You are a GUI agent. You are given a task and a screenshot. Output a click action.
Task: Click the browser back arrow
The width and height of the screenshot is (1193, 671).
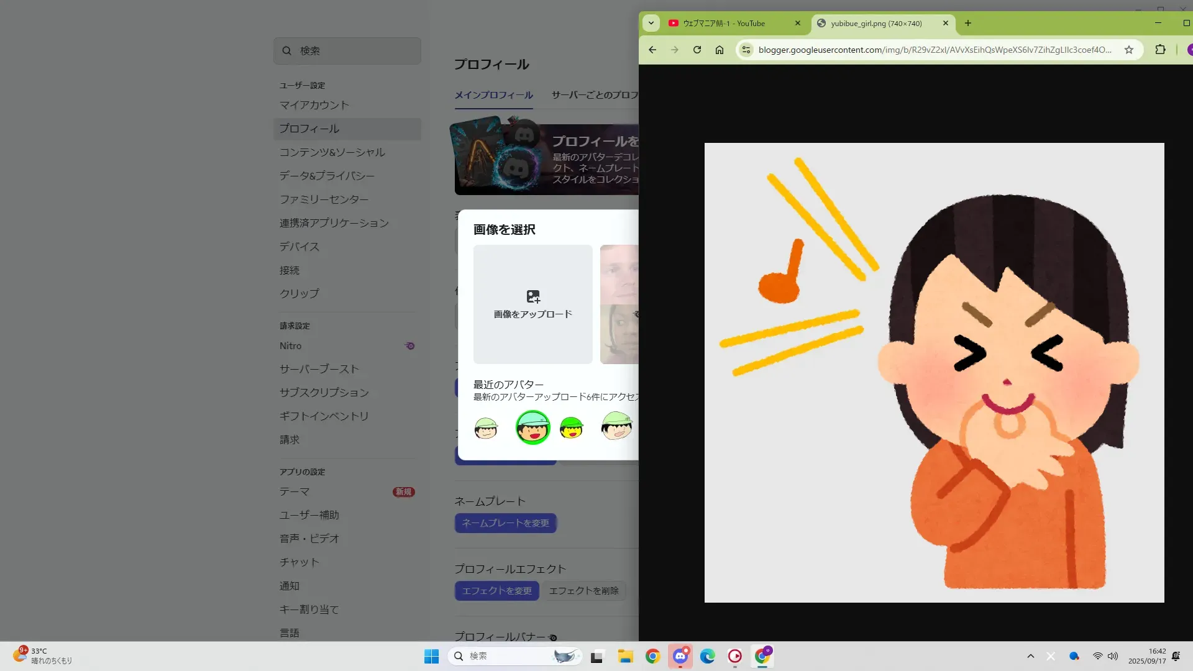tap(652, 50)
